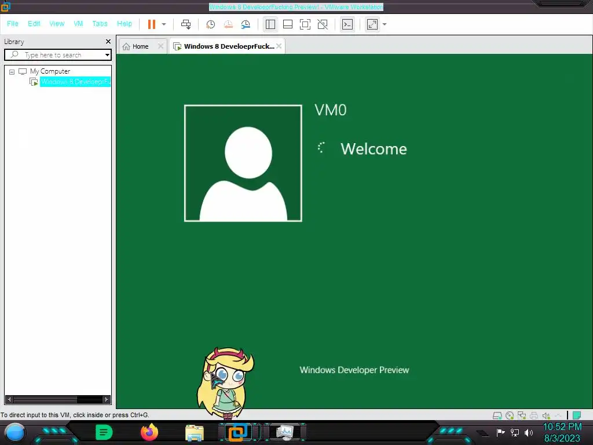
Task: Select My Computer in the library
Action: (50, 71)
